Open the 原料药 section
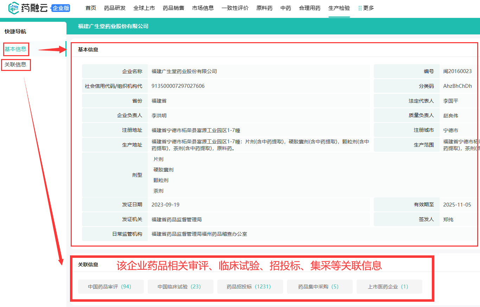 coord(264,8)
